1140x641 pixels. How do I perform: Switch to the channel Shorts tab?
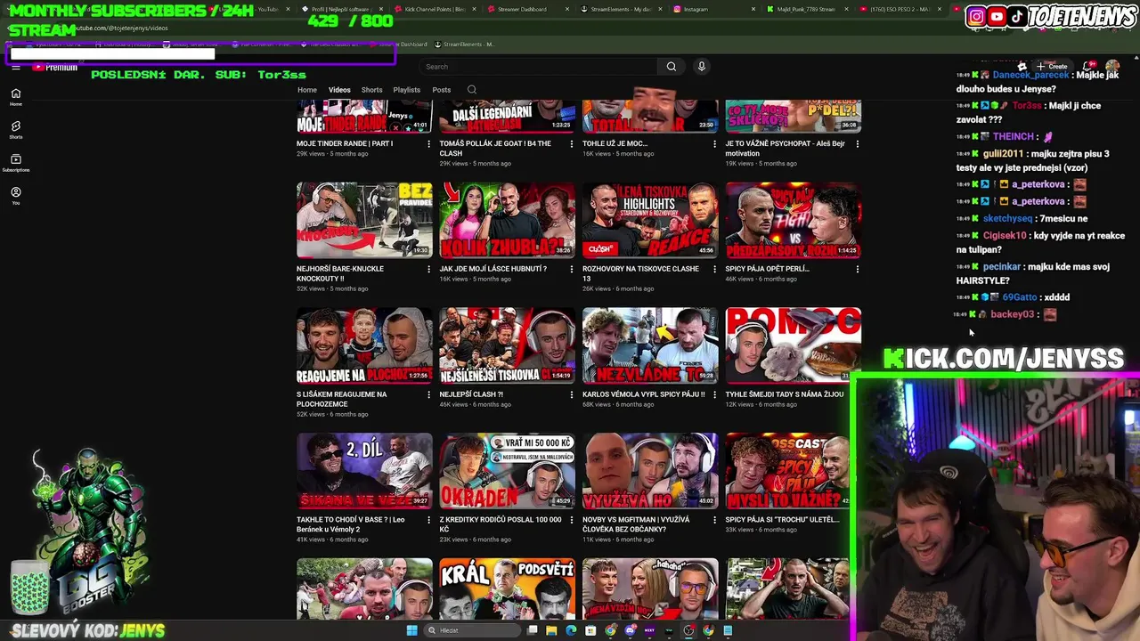tap(371, 90)
